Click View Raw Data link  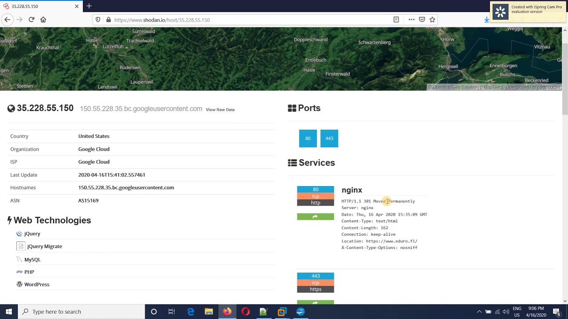(x=220, y=109)
